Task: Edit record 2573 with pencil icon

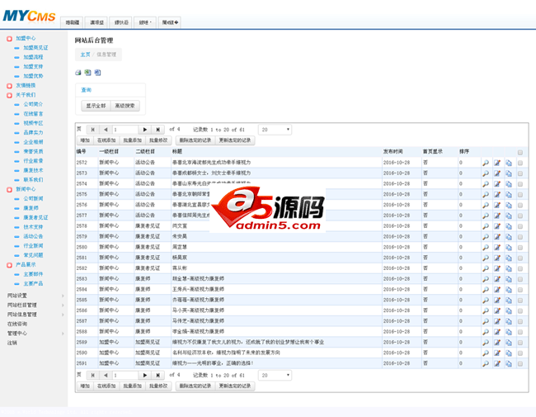Action: pyautogui.click(x=497, y=173)
